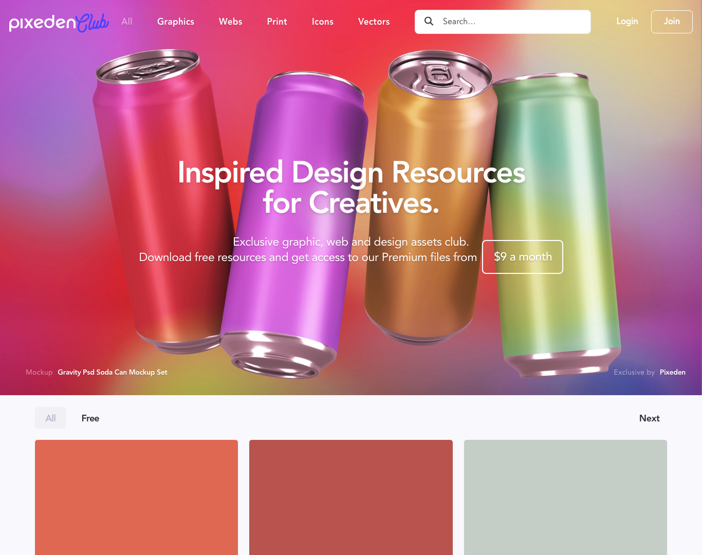Browse the Icons category
The image size is (702, 555).
323,22
